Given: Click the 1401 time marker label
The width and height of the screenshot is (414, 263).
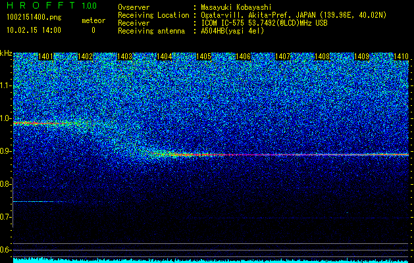Looking at the screenshot, I should click(x=45, y=57).
